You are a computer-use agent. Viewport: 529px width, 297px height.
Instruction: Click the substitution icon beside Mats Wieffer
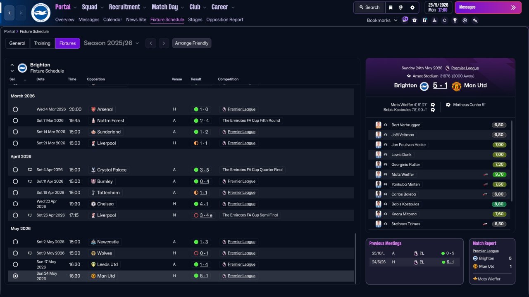(x=486, y=174)
